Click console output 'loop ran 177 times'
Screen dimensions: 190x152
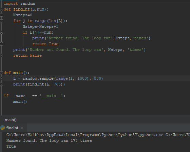click(x=71, y=140)
